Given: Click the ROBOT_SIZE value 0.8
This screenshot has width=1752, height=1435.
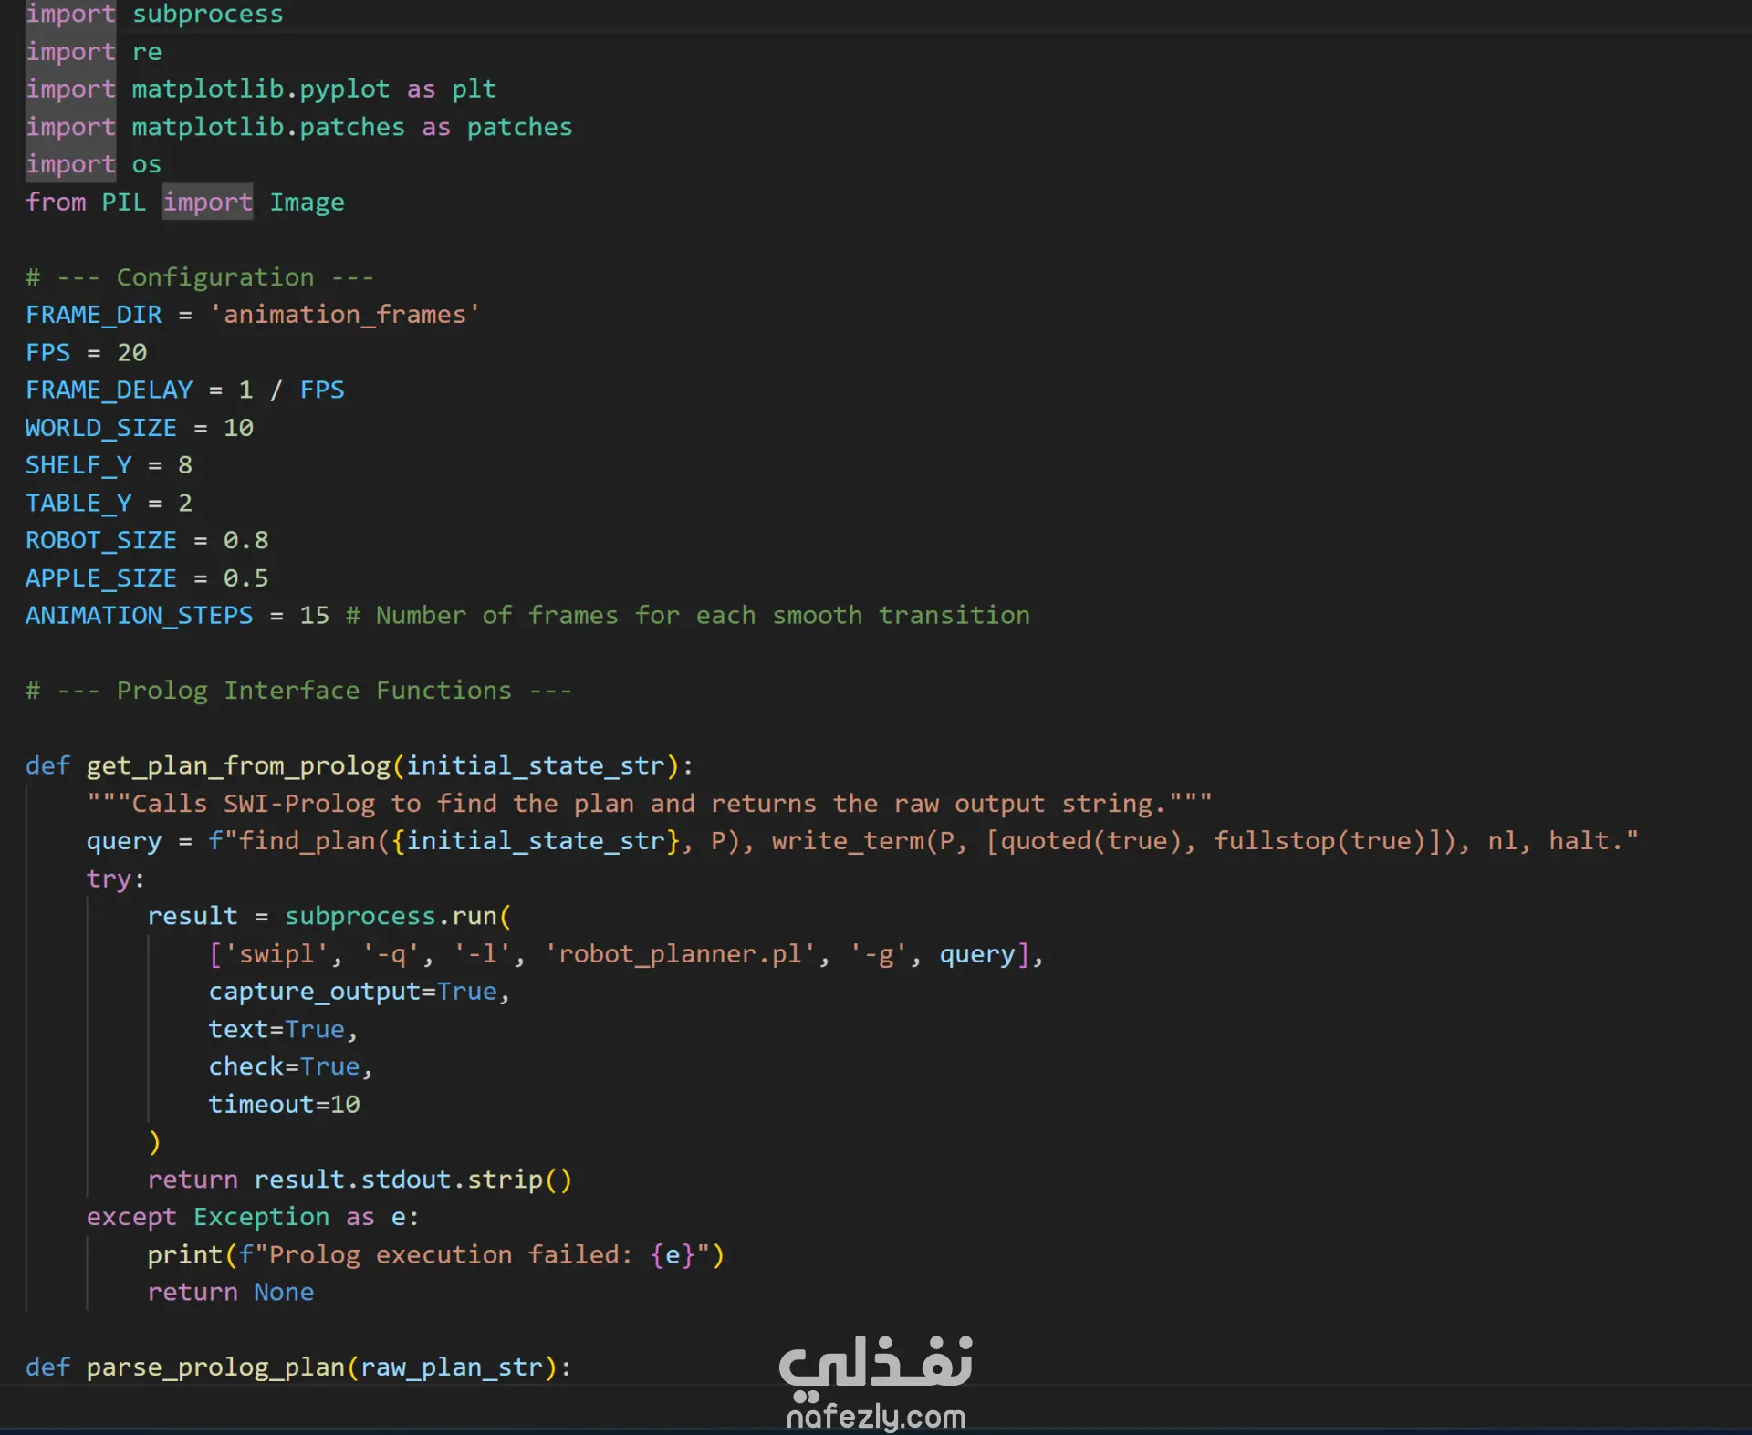Looking at the screenshot, I should click(245, 540).
